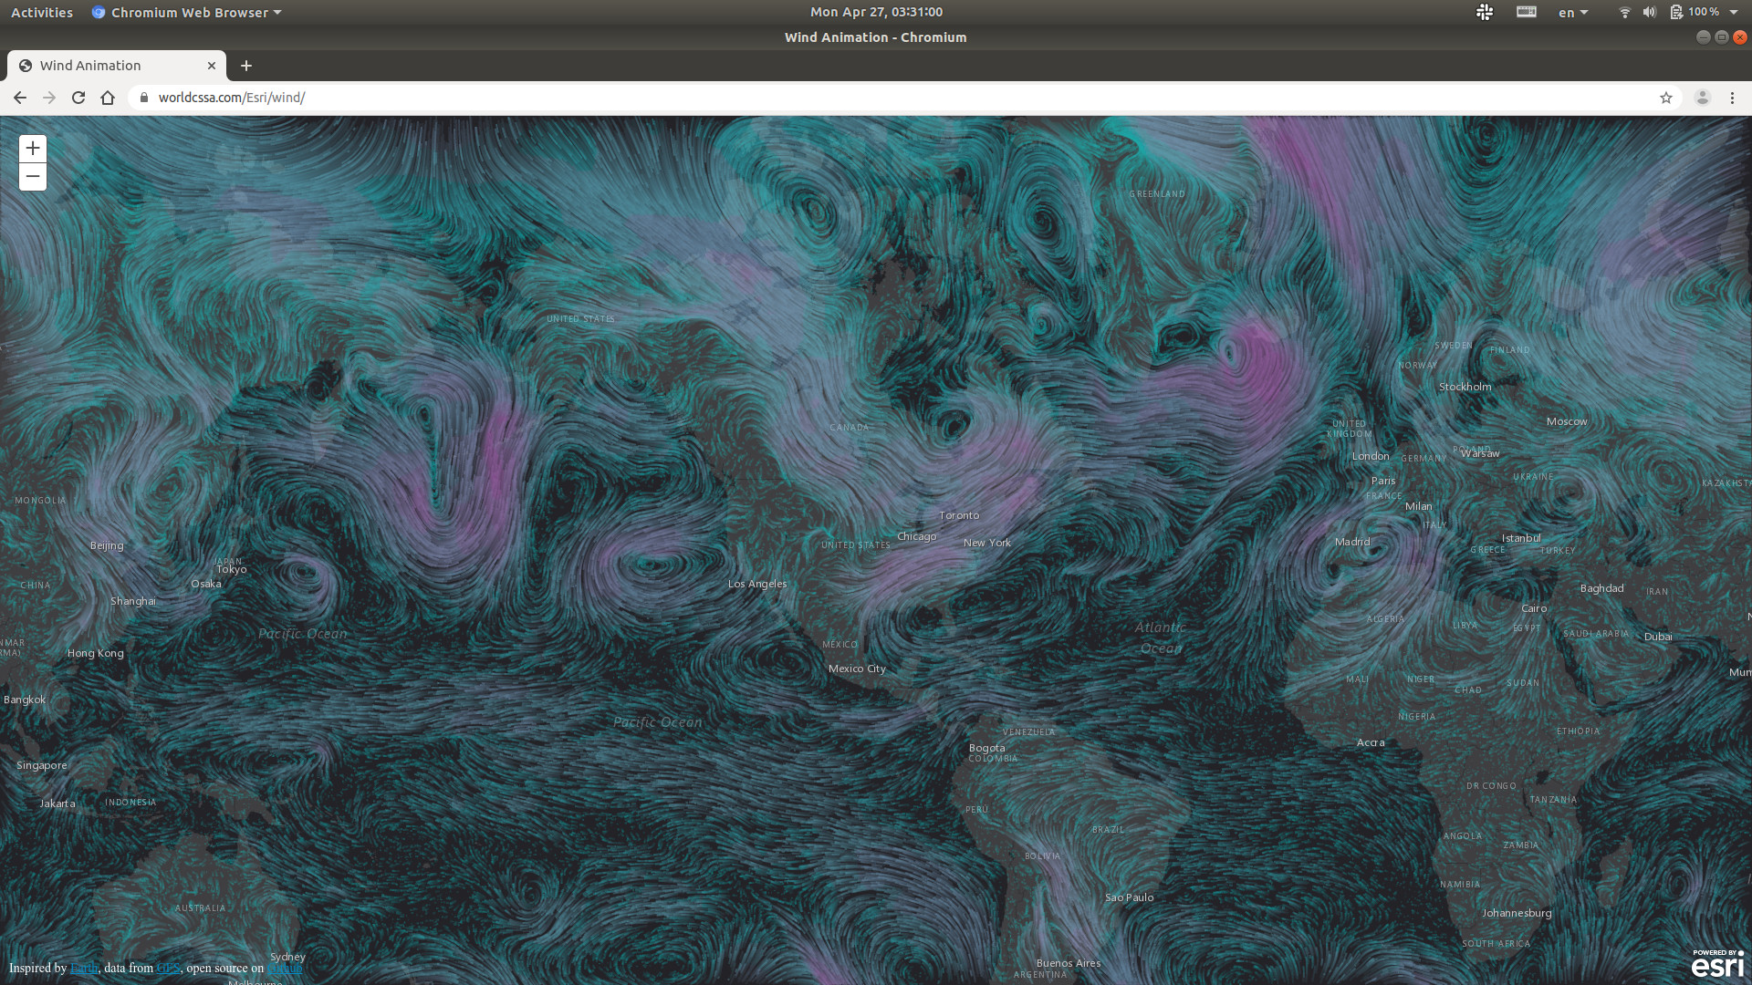
Task: Expand system status menu arrow
Action: pyautogui.click(x=1734, y=12)
